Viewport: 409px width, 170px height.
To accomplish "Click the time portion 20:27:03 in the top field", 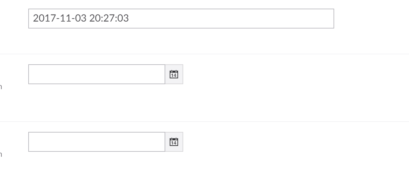I will tap(109, 18).
